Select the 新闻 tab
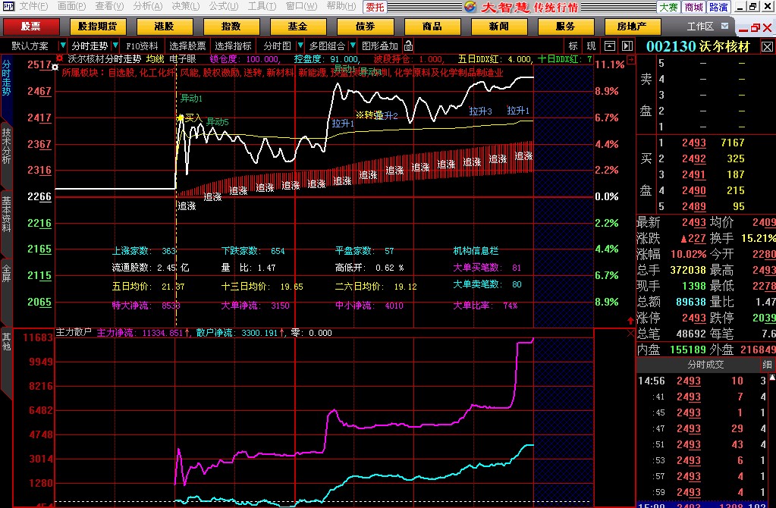Screen dimensions: 776x508 (499, 27)
